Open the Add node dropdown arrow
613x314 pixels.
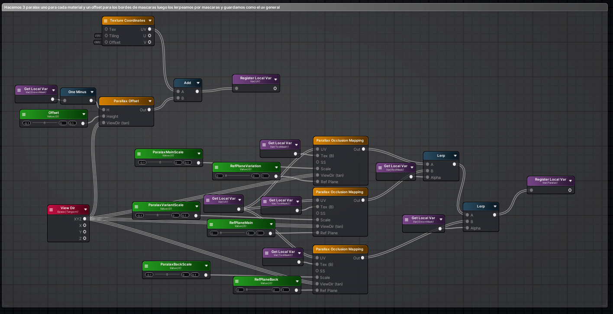tap(198, 83)
